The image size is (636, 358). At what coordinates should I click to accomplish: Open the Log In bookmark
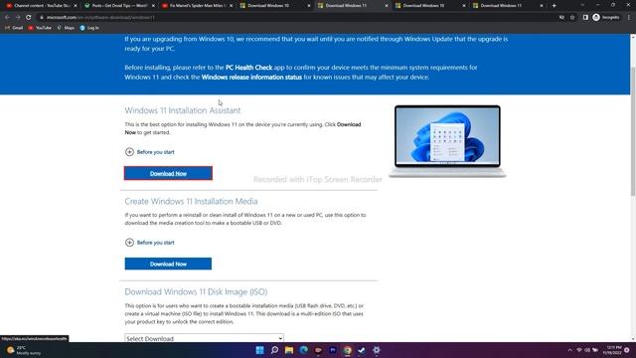click(89, 28)
